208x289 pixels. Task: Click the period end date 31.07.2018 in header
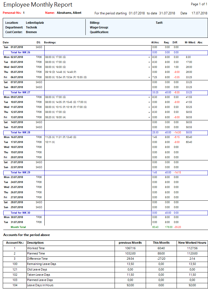point(167,13)
